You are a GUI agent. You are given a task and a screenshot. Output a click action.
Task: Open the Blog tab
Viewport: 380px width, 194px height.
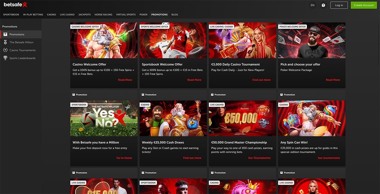pyautogui.click(x=175, y=15)
